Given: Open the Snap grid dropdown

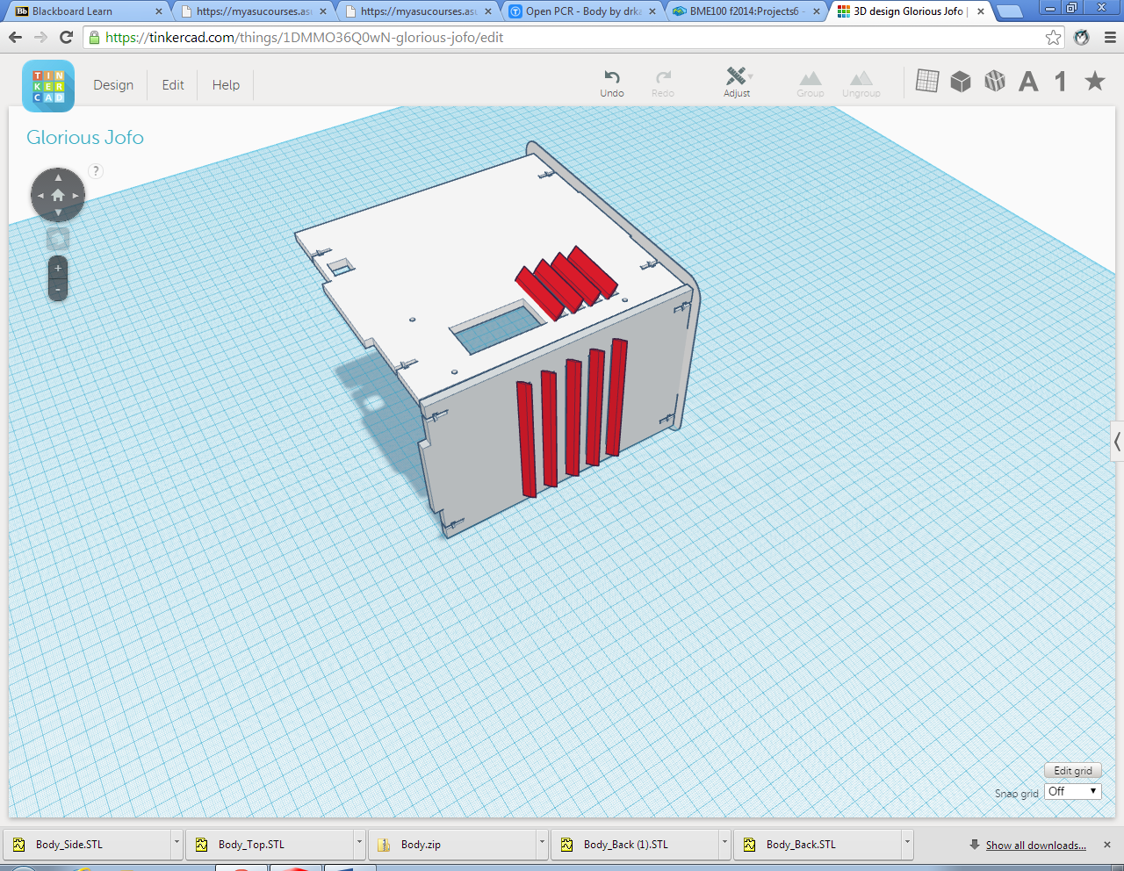Looking at the screenshot, I should click(x=1073, y=791).
